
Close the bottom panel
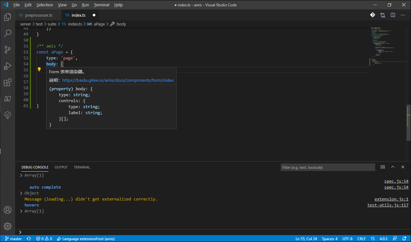click(x=403, y=167)
